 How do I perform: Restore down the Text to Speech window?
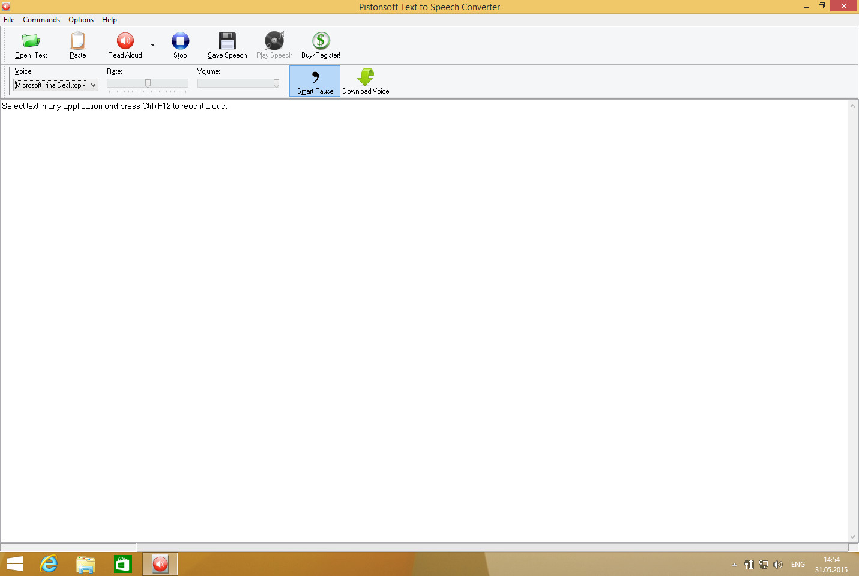tap(822, 7)
